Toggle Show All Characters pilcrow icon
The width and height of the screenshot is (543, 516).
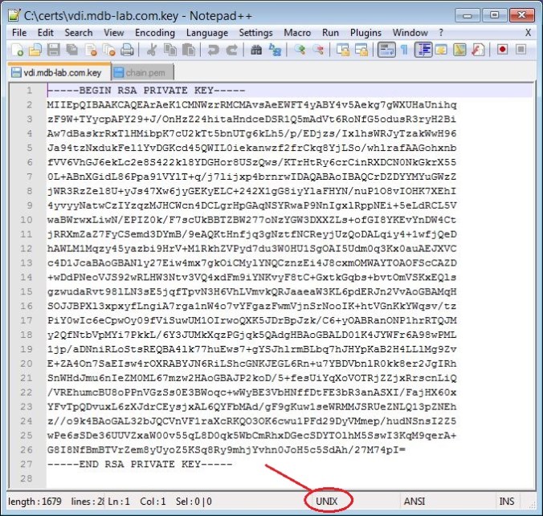pos(404,50)
